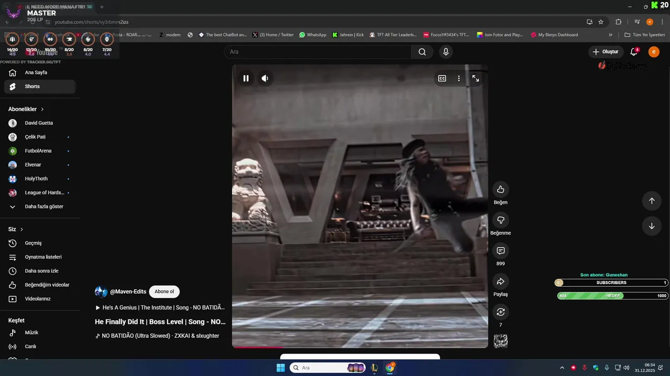Open the comments with 899 count

click(500, 251)
